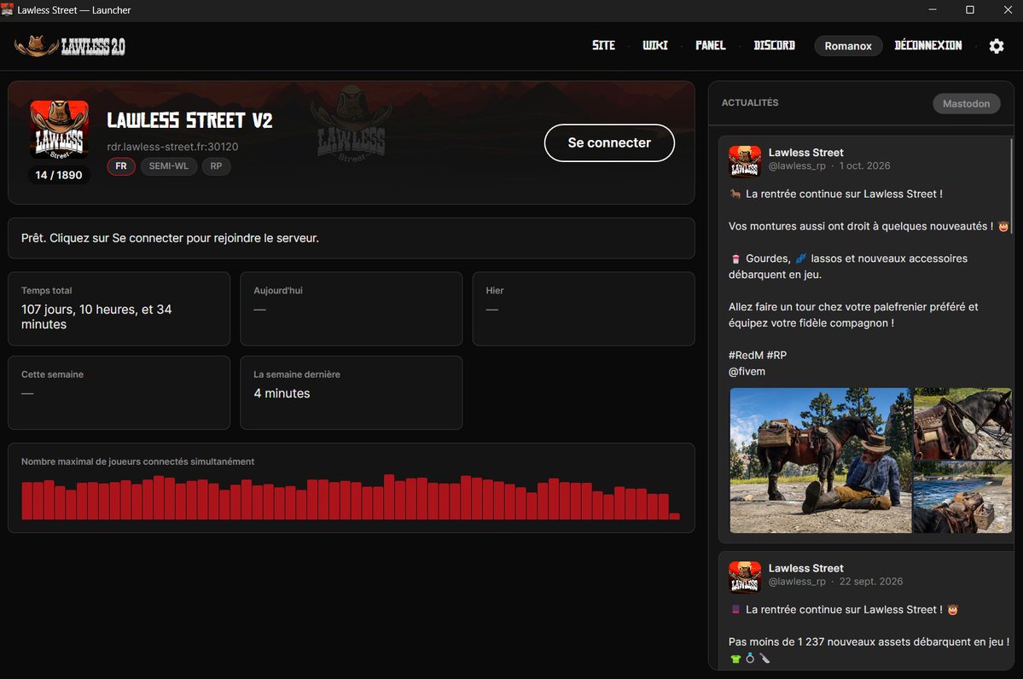Open avatar of the 22 sept. 2026 post
1023x679 pixels.
point(744,577)
